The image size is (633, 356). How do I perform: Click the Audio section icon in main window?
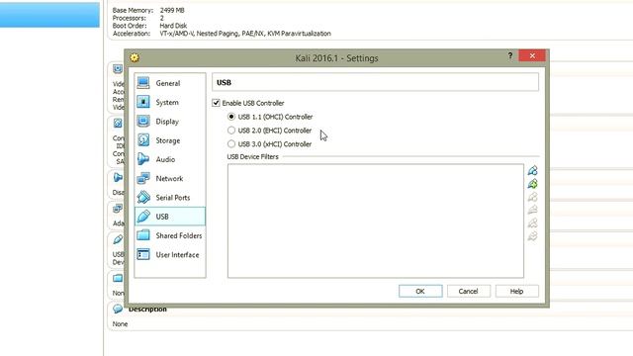point(118,177)
